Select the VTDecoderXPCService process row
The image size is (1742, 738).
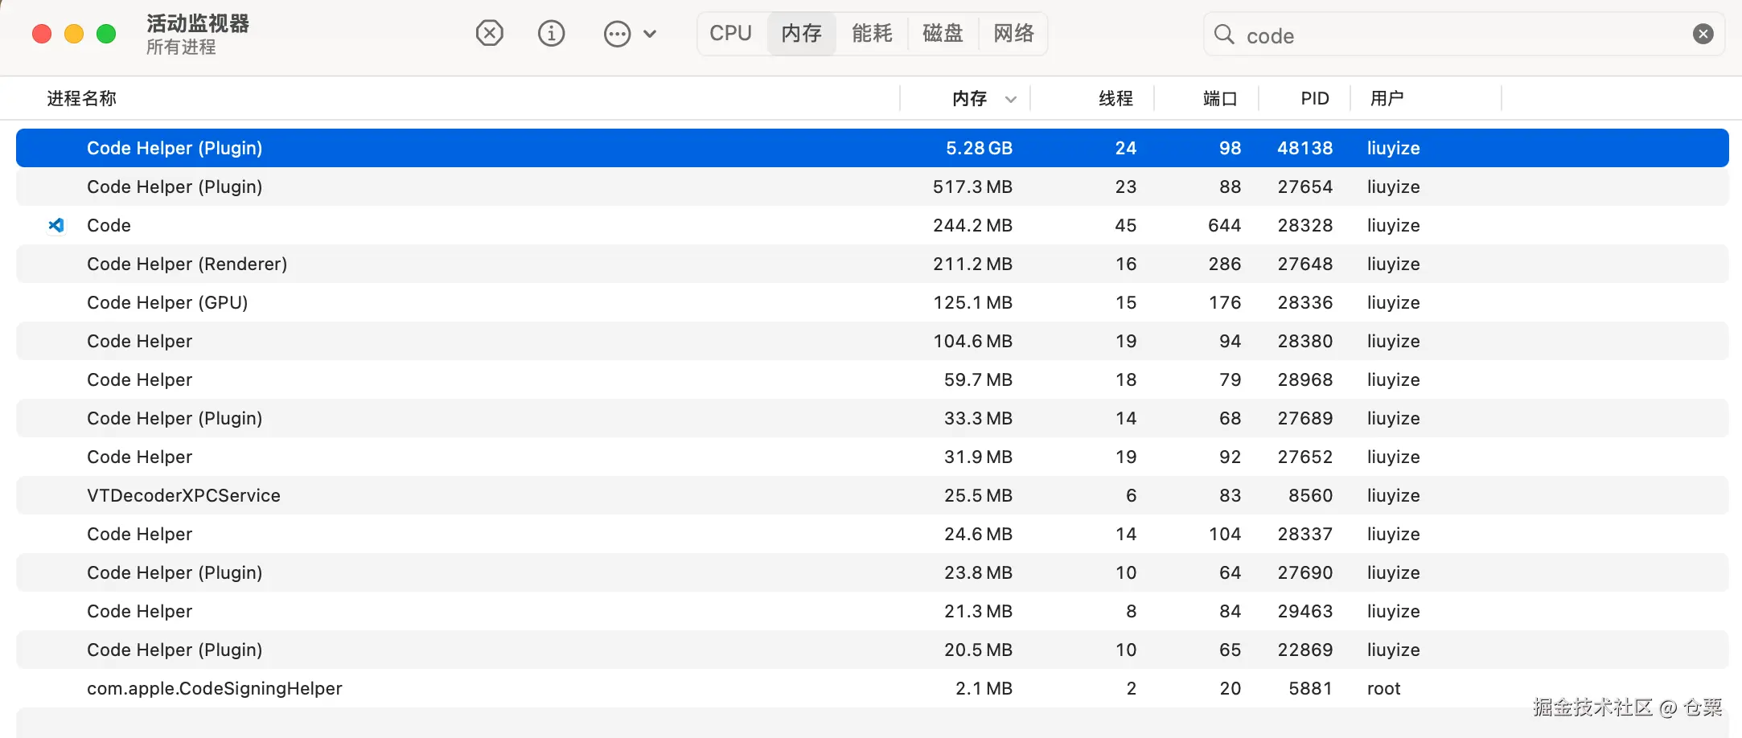coord(872,495)
